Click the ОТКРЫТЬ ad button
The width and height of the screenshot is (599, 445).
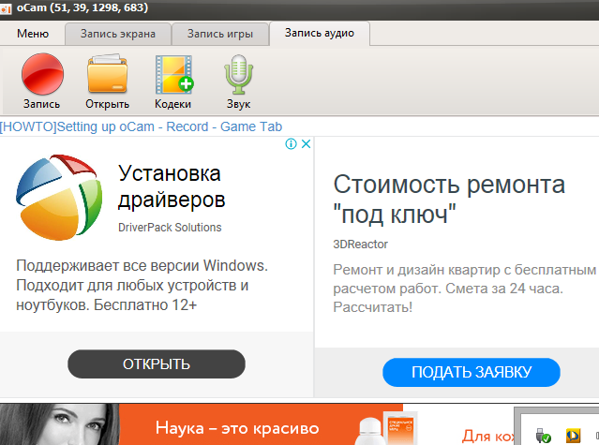pyautogui.click(x=157, y=364)
